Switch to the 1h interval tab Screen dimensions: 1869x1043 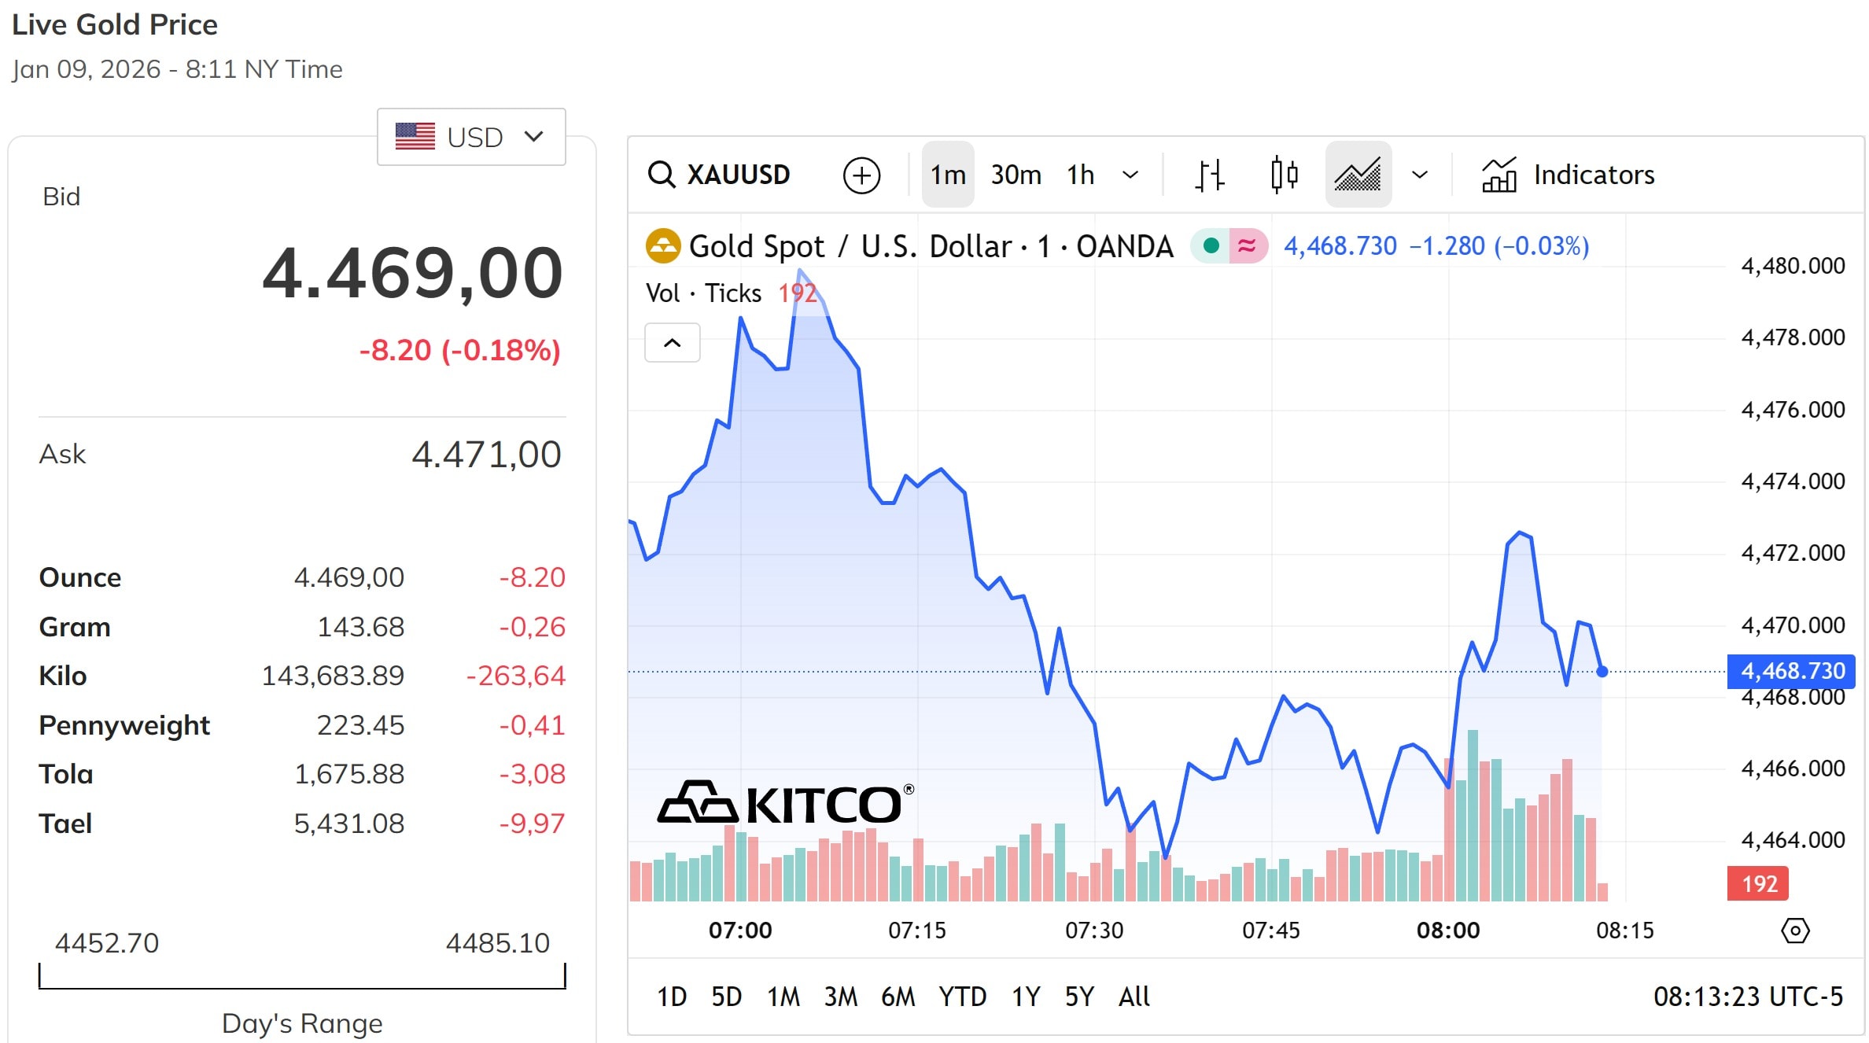1081,174
